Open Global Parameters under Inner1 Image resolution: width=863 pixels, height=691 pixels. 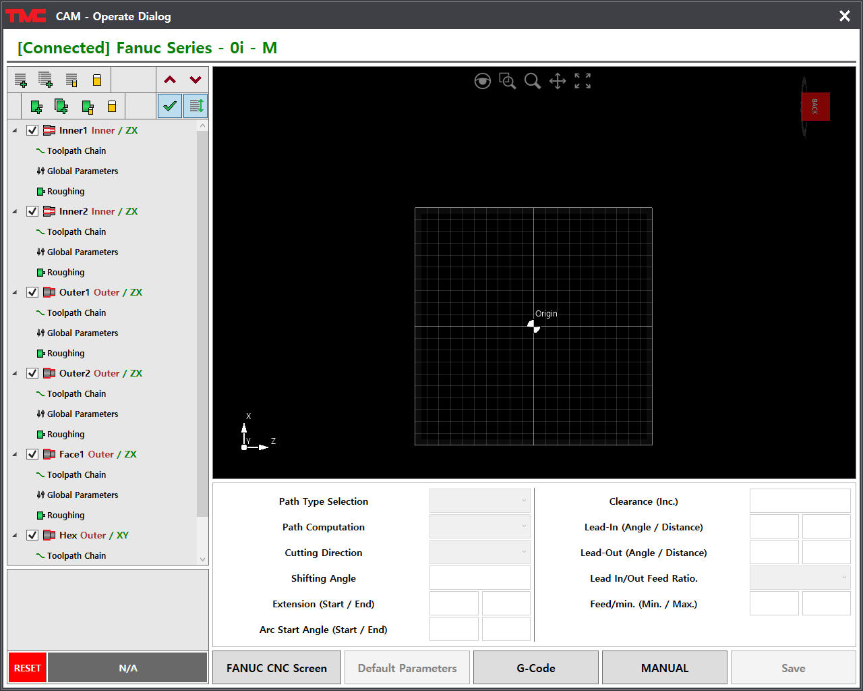coord(82,171)
